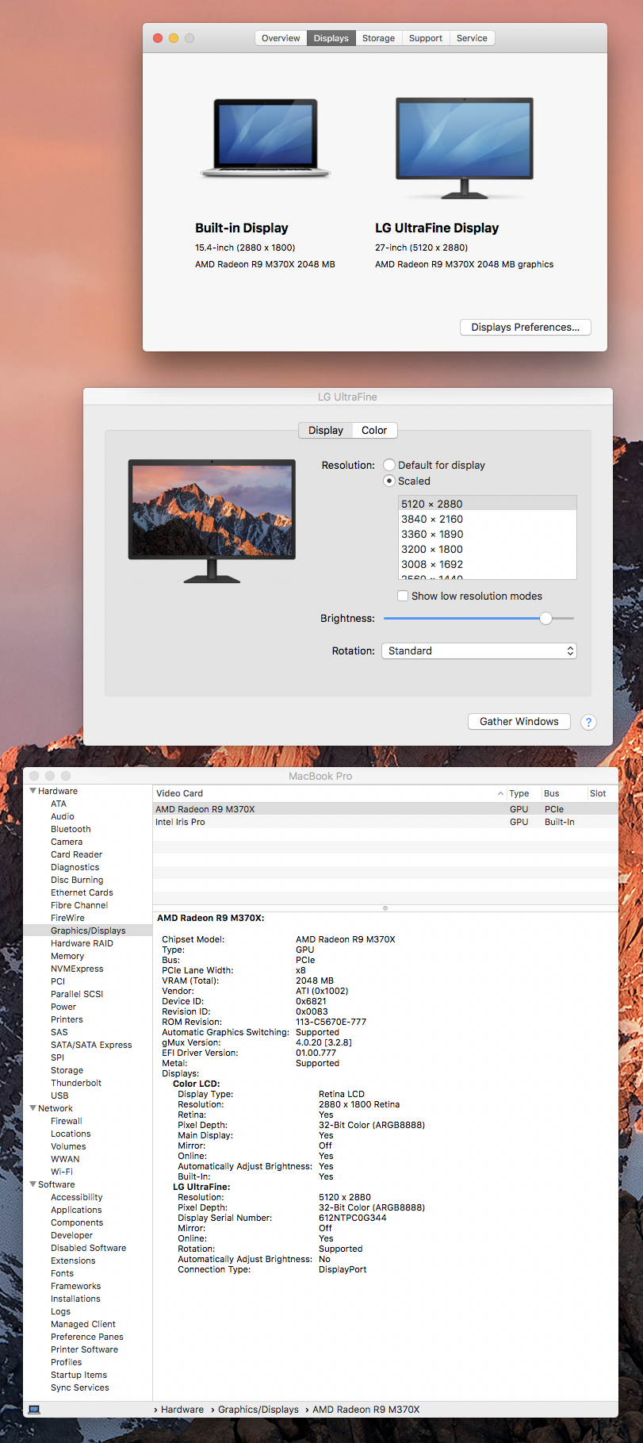Switch to the Overview tab
The image size is (643, 1443).
pyautogui.click(x=281, y=38)
